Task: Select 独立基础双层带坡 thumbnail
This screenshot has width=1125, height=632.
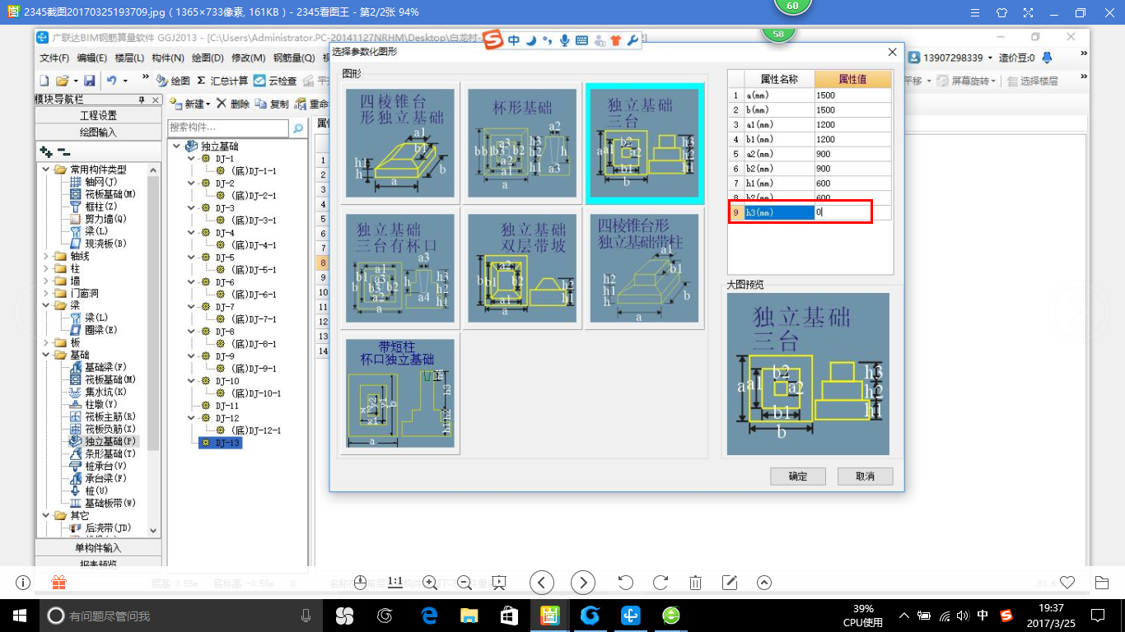Action: tap(521, 268)
